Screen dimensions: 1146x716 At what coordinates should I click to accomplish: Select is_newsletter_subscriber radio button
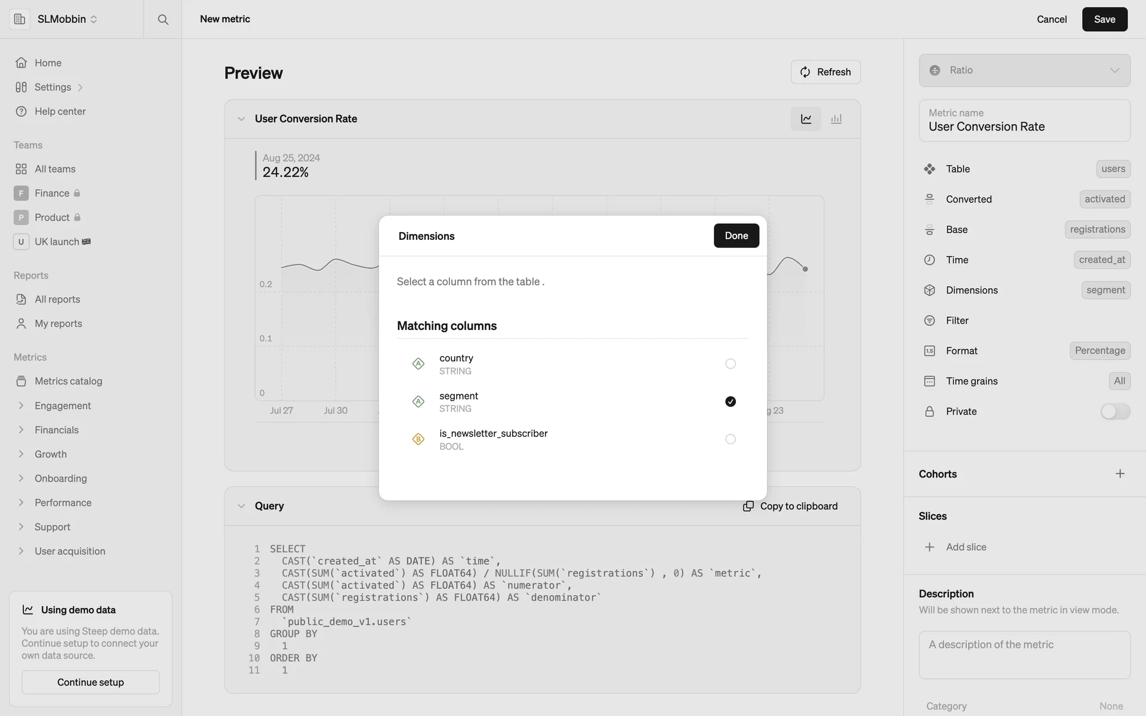point(730,439)
